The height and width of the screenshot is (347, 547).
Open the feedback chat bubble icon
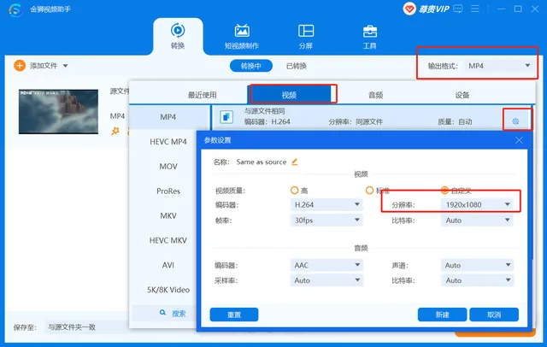pyautogui.click(x=458, y=9)
